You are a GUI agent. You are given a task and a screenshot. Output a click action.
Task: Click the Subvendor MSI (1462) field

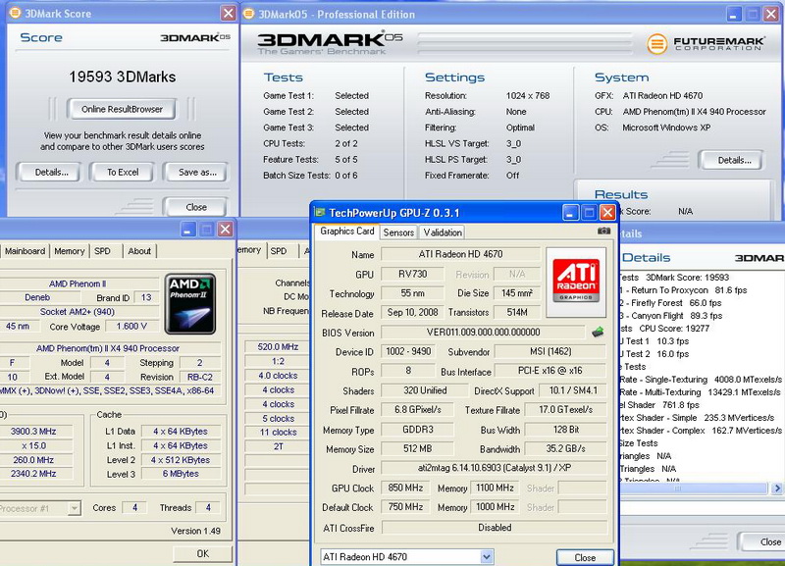[550, 352]
